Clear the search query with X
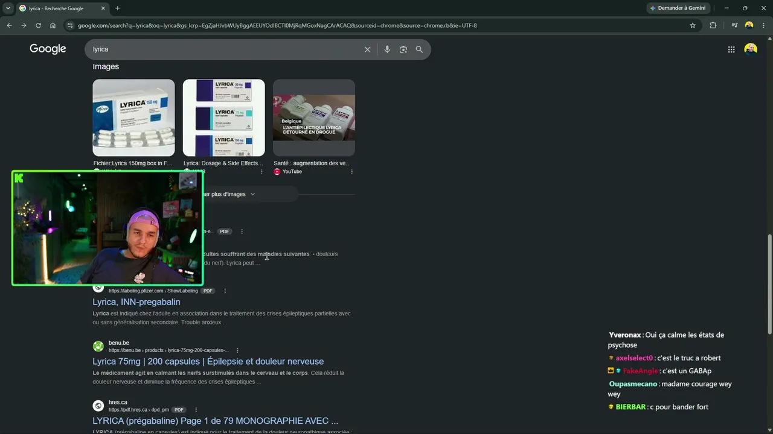This screenshot has width=773, height=434. [x=367, y=49]
